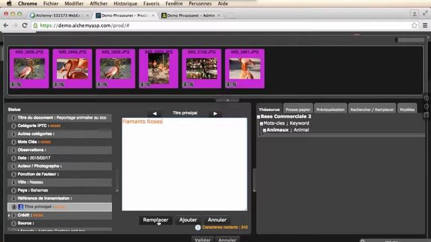Viewport: 431px width, 242px height.
Task: Open the Apple menu
Action: point(9,3)
